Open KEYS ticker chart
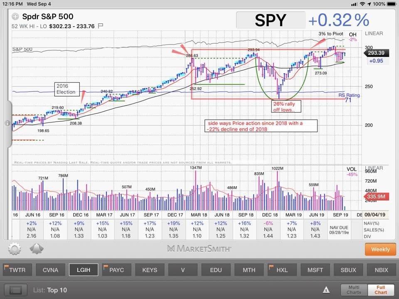This screenshot has width=399, height=299. pyautogui.click(x=150, y=270)
